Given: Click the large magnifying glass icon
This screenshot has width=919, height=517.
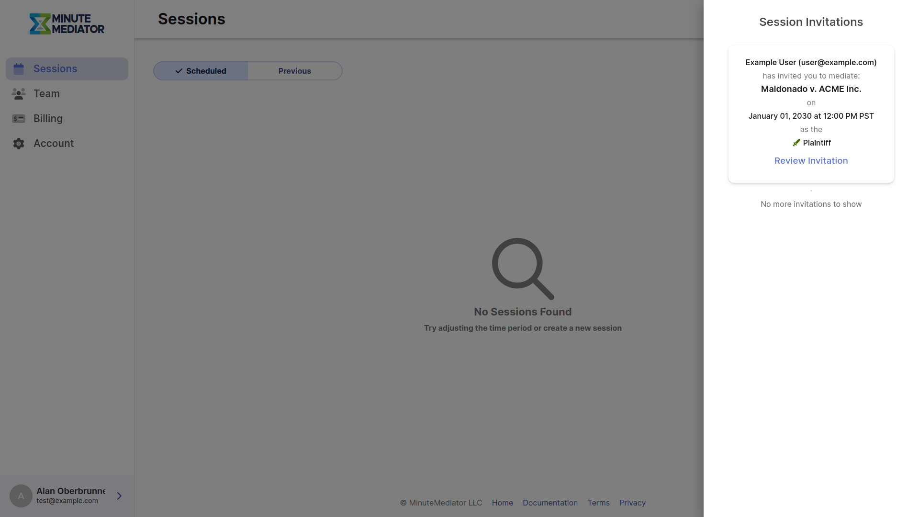Looking at the screenshot, I should [523, 269].
